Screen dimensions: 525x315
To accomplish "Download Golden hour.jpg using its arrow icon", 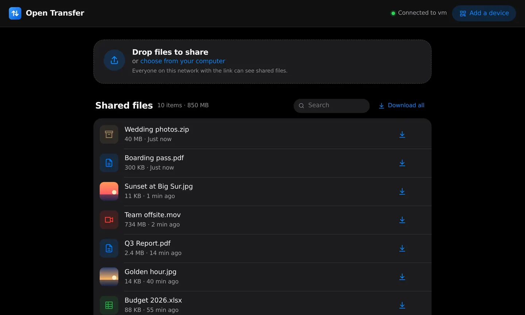I will [x=402, y=277].
